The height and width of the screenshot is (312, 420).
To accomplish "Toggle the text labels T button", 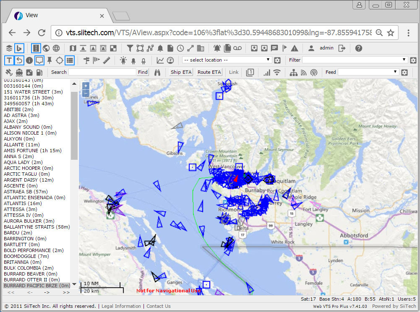I will pos(9,60).
